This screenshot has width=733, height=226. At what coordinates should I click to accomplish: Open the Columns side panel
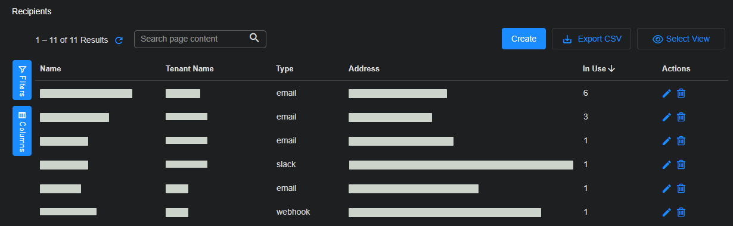[22, 131]
